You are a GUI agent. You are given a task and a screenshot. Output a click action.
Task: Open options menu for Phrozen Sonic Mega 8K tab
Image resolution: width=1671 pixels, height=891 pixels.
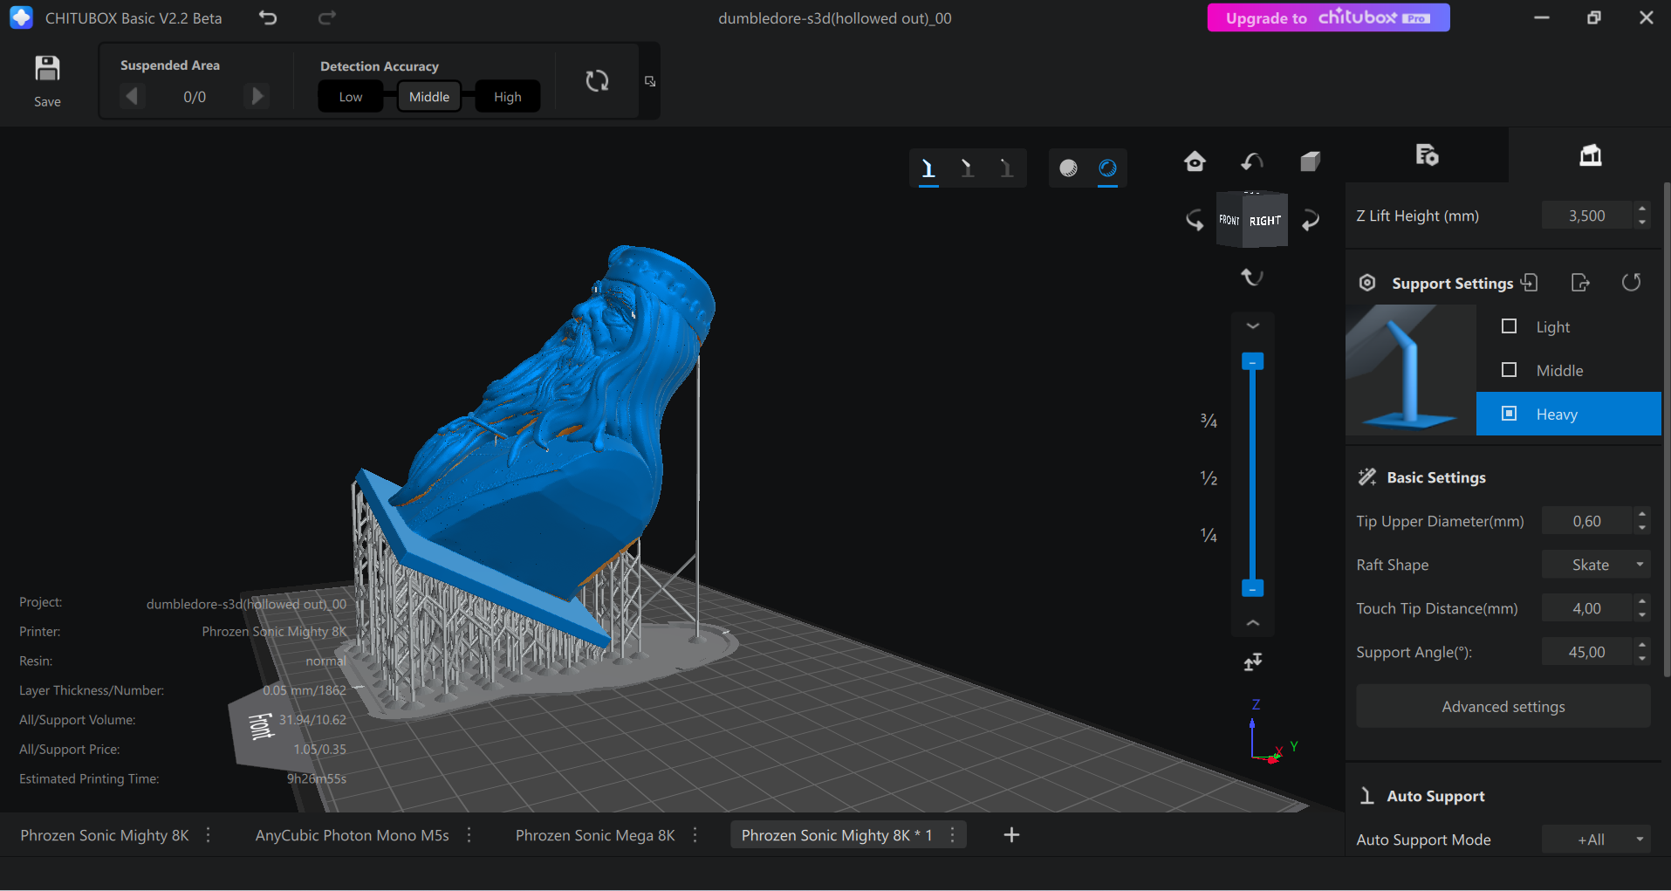point(695,835)
